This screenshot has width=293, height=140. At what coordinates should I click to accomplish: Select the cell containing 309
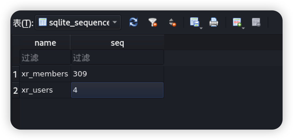point(117,74)
